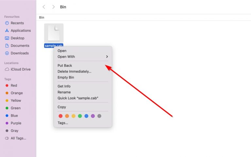
Task: Quick Look the sample.cab file
Action: point(78,98)
